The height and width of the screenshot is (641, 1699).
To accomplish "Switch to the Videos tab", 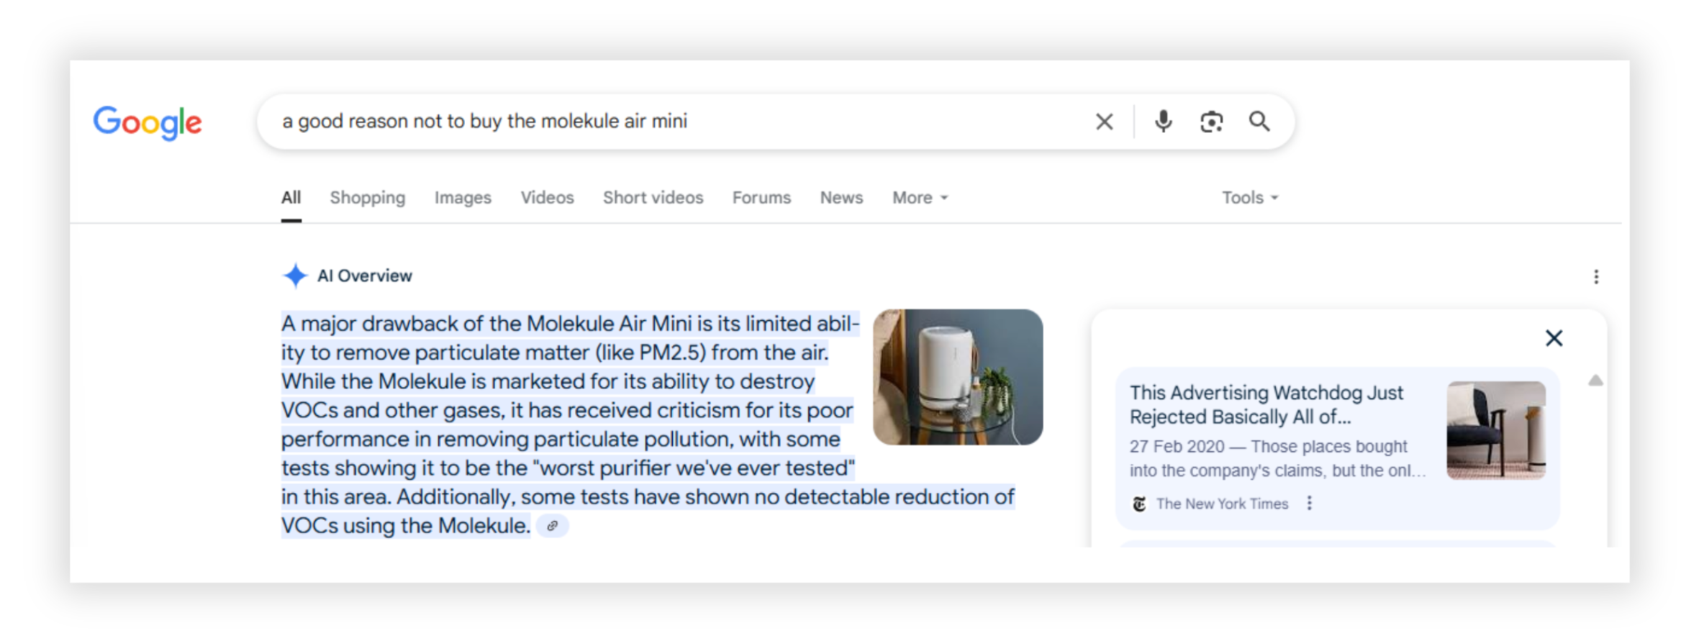I will coord(547,197).
